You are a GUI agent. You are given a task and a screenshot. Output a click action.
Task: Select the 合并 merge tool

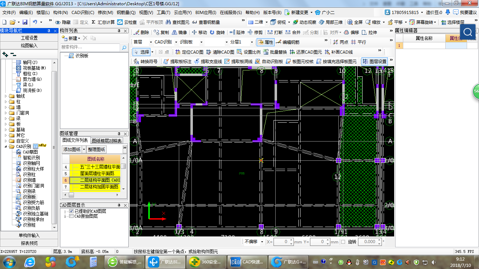293,32
